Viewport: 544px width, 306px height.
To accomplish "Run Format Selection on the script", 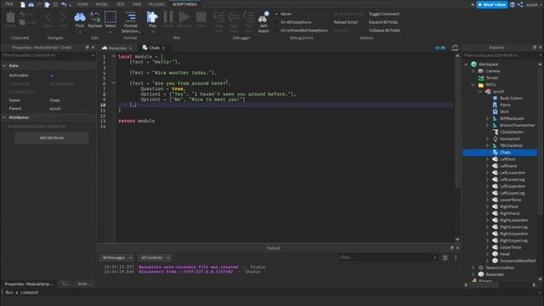I will [x=130, y=22].
